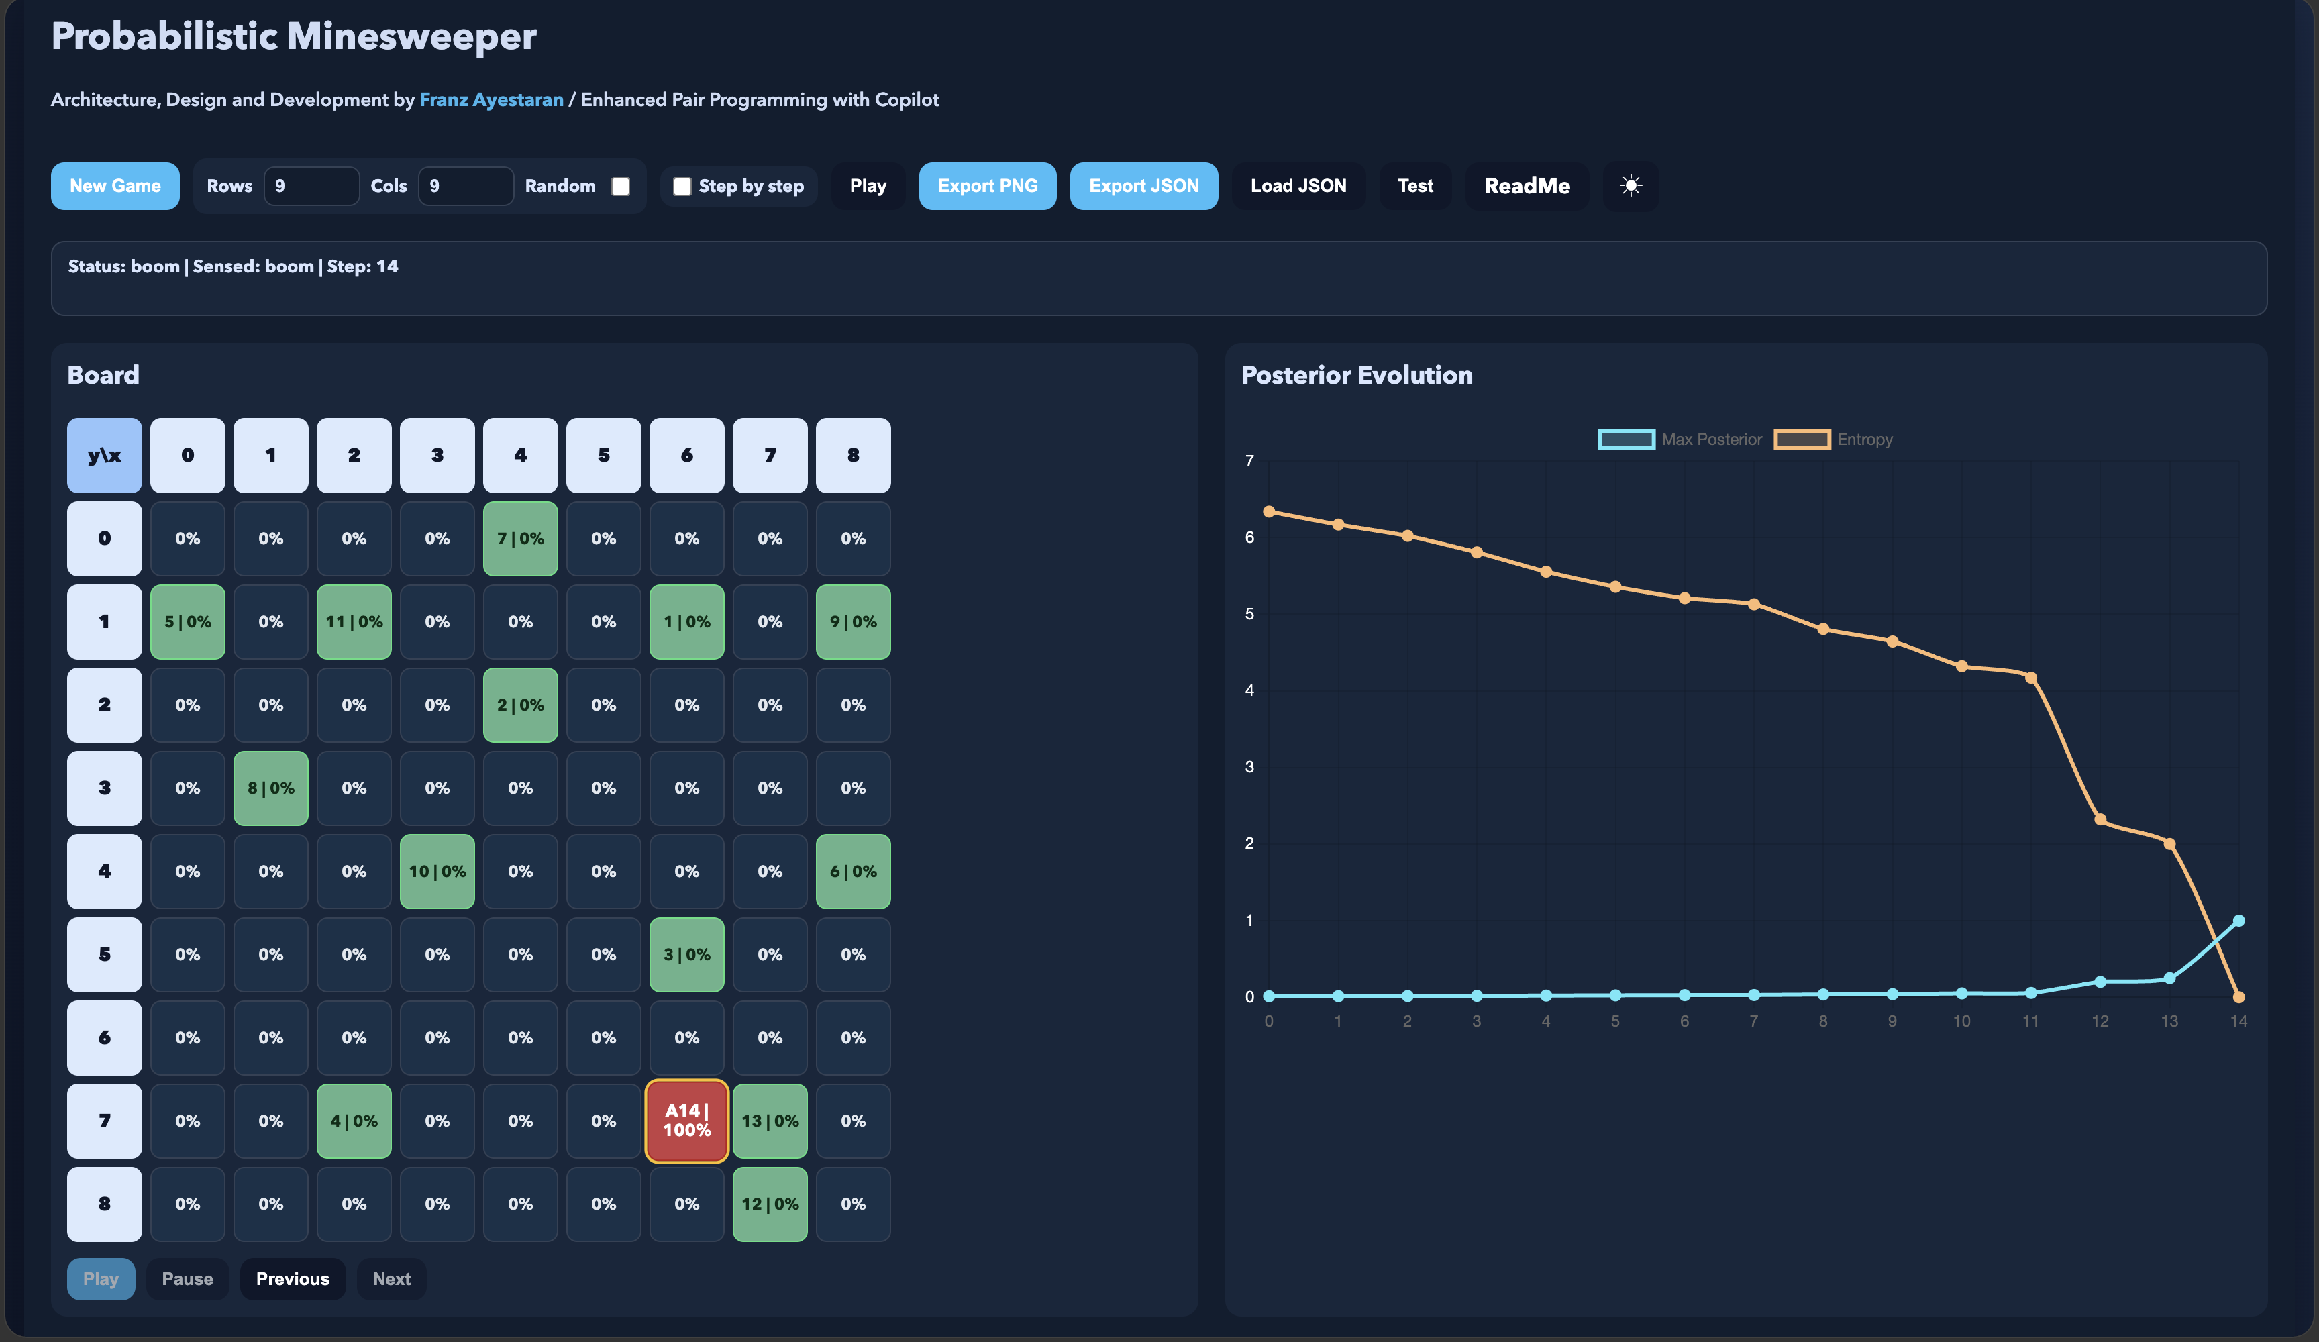The width and height of the screenshot is (2319, 1342).
Task: Click the Entropy point at step 12
Action: [x=2100, y=819]
